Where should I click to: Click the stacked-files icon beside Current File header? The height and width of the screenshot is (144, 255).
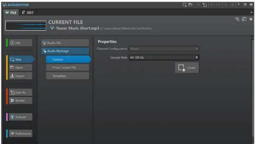[237, 19]
